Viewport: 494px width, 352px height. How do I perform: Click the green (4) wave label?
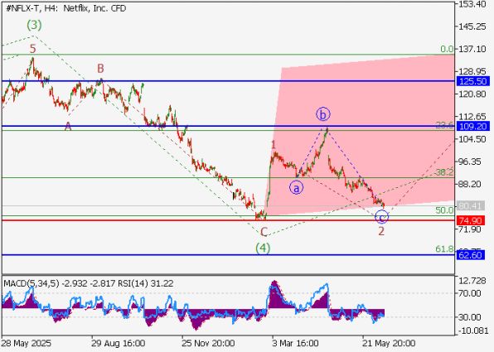[x=263, y=248]
